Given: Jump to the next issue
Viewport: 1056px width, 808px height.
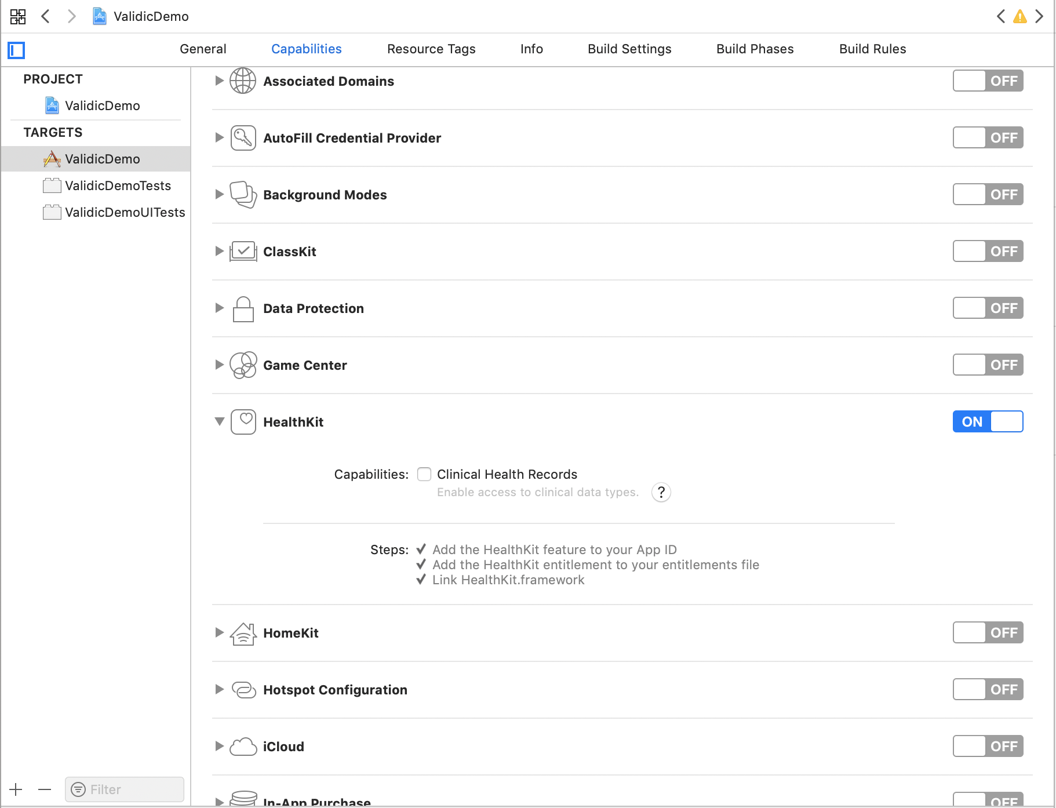Looking at the screenshot, I should pos(1039,16).
